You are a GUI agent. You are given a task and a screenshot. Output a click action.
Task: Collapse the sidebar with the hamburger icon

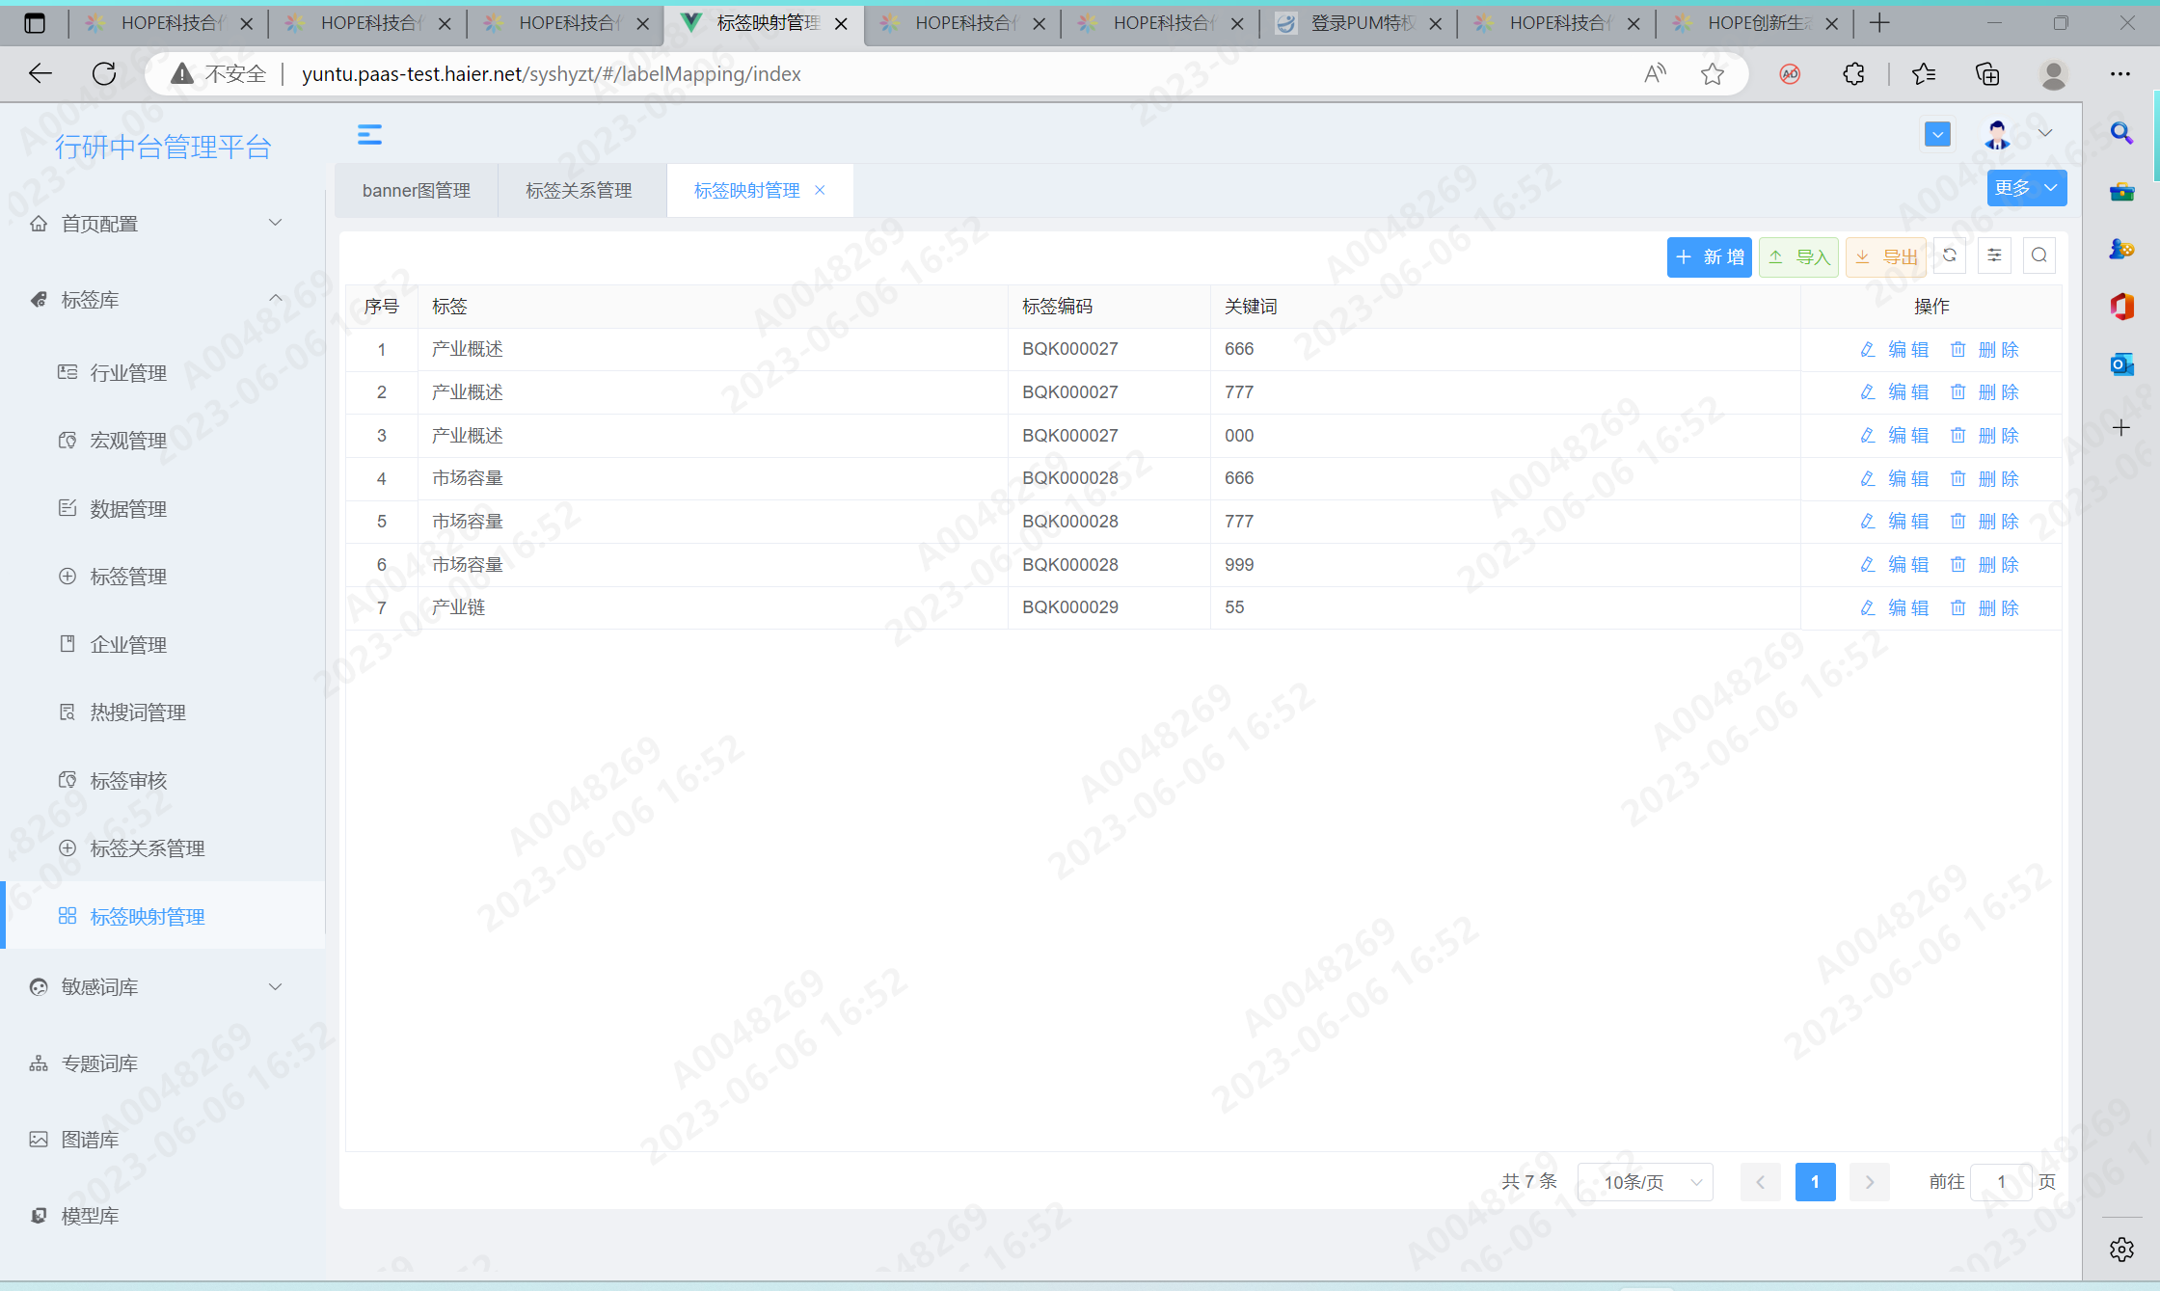coord(369,135)
